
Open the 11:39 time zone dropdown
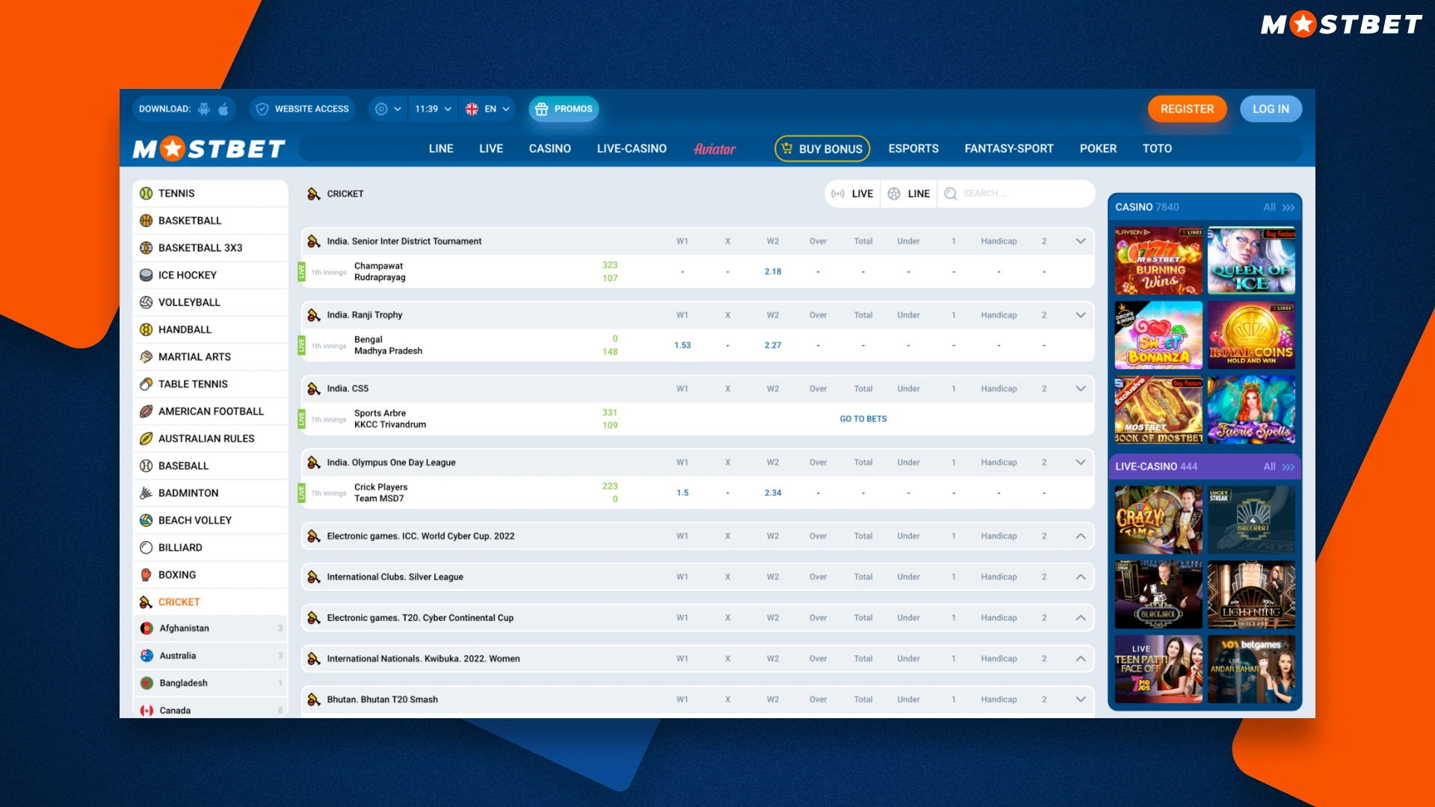pyautogui.click(x=433, y=109)
